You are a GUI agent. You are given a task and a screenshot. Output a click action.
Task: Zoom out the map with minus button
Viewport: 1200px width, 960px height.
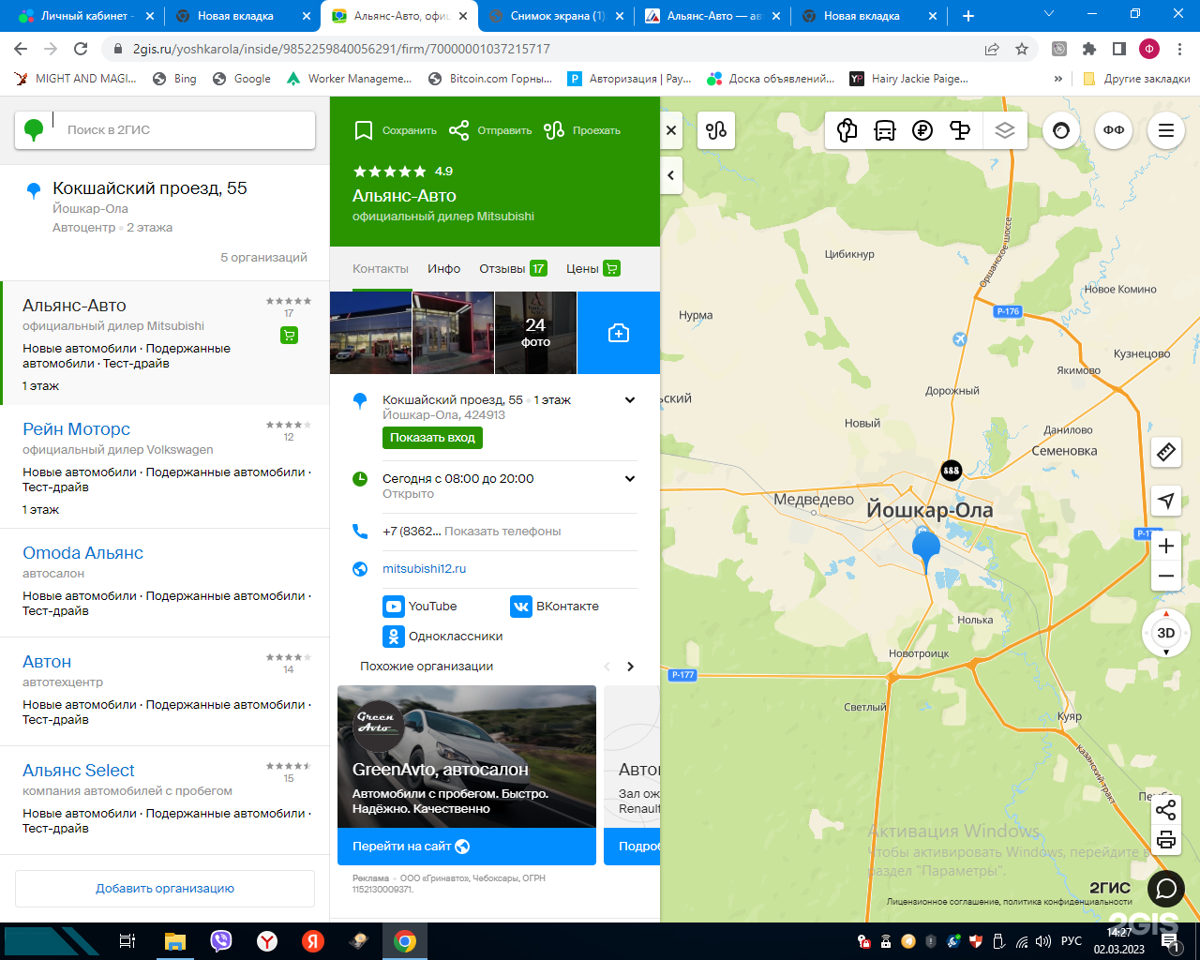pos(1166,576)
